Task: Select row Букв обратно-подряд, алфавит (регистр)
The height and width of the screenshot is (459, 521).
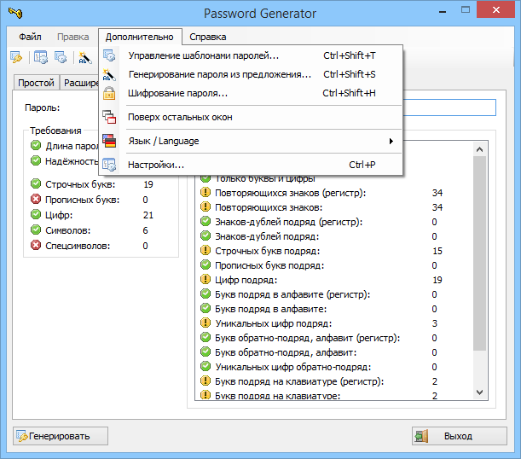Action: (x=334, y=338)
